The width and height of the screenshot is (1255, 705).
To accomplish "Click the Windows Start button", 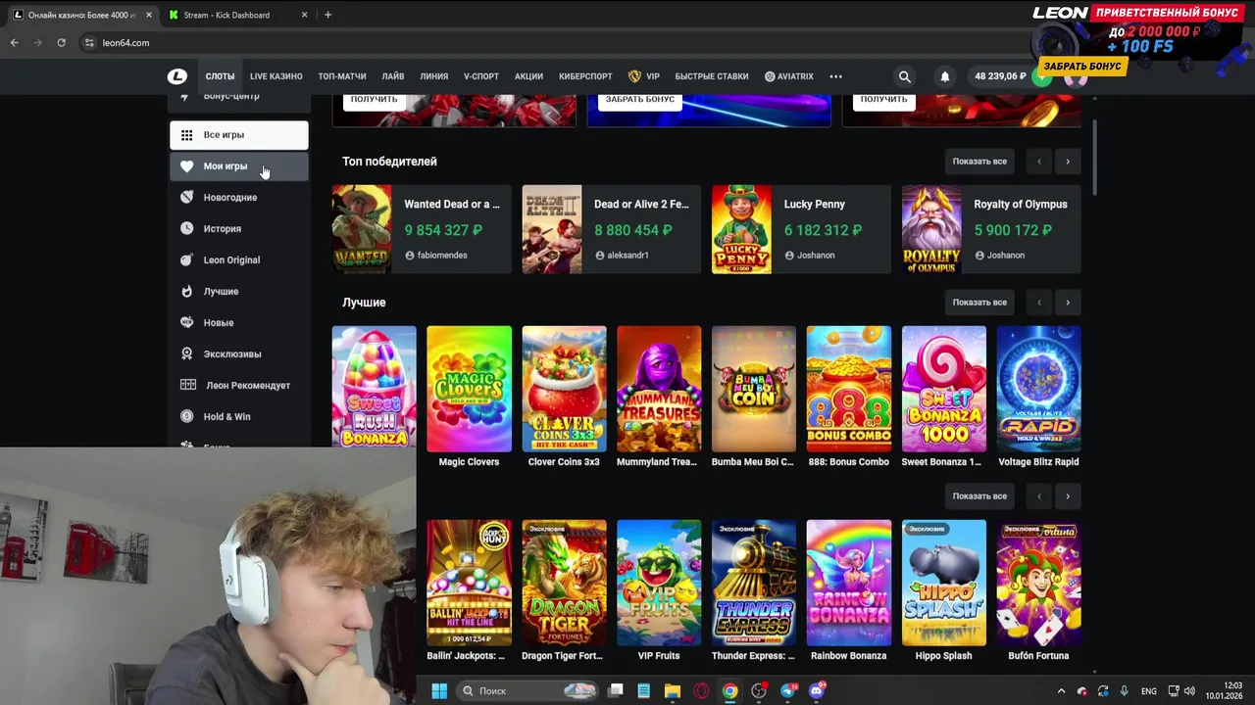I will click(439, 691).
